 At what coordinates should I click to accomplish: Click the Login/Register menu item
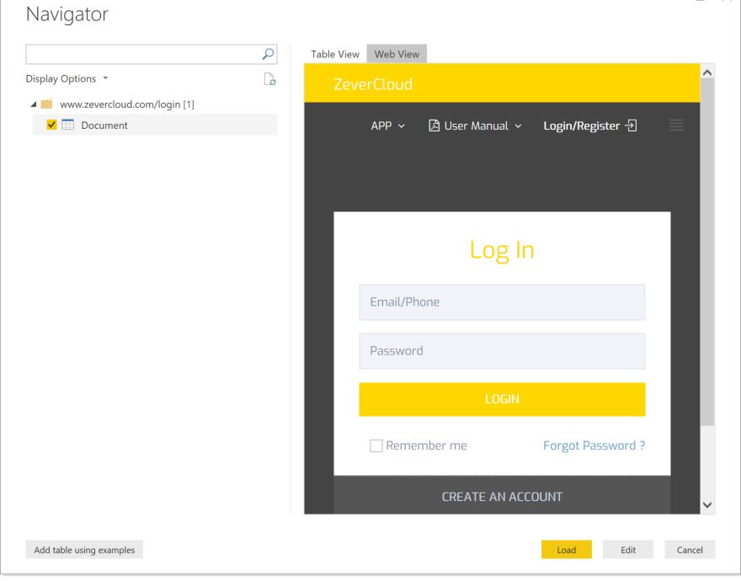[589, 125]
